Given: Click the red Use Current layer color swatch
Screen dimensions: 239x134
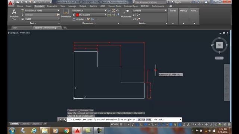Looking at the screenshot, I should 77,15.
